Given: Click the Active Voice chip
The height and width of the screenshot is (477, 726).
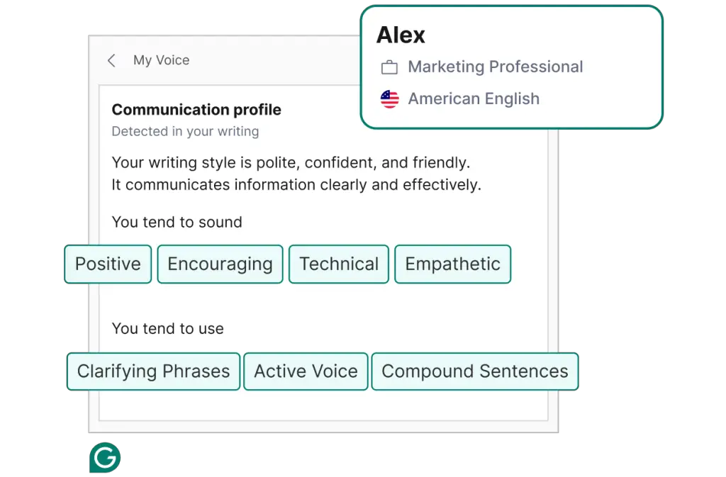Looking at the screenshot, I should click(x=306, y=371).
